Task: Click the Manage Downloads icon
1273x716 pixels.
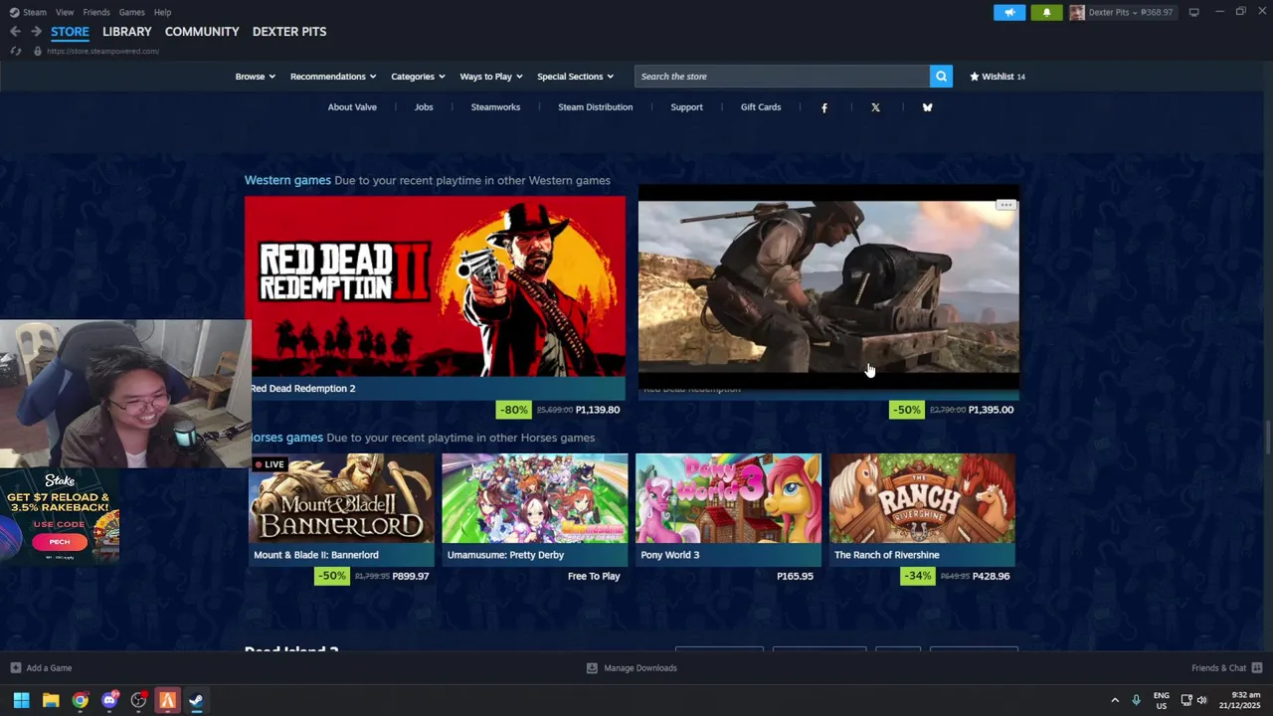Action: [x=592, y=668]
